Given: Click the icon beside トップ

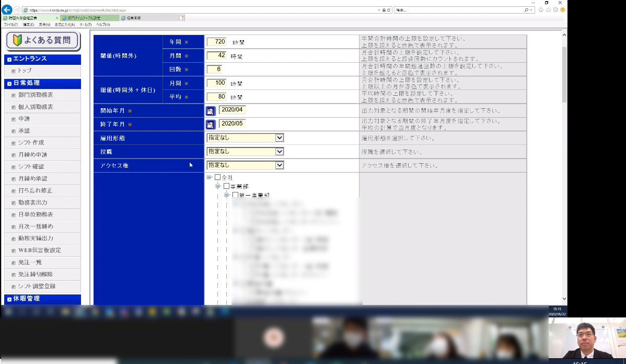Looking at the screenshot, I should [x=14, y=71].
